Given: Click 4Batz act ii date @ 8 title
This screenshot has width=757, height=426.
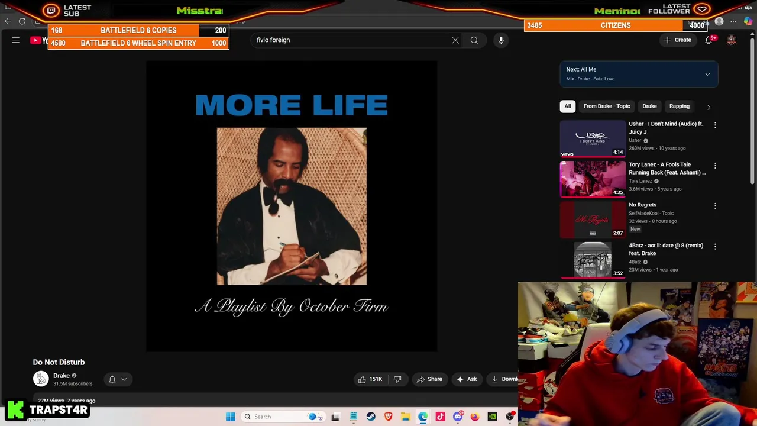Looking at the screenshot, I should (x=666, y=249).
